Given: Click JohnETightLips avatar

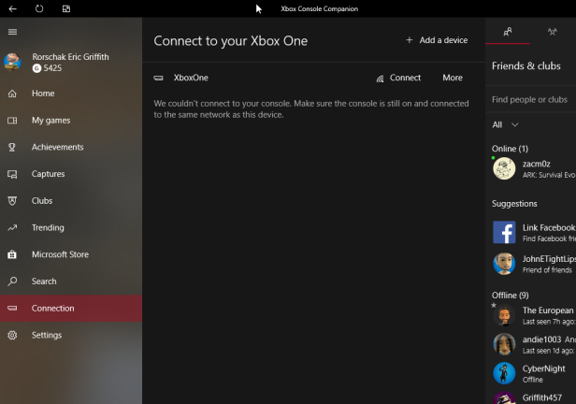Looking at the screenshot, I should click(x=504, y=264).
